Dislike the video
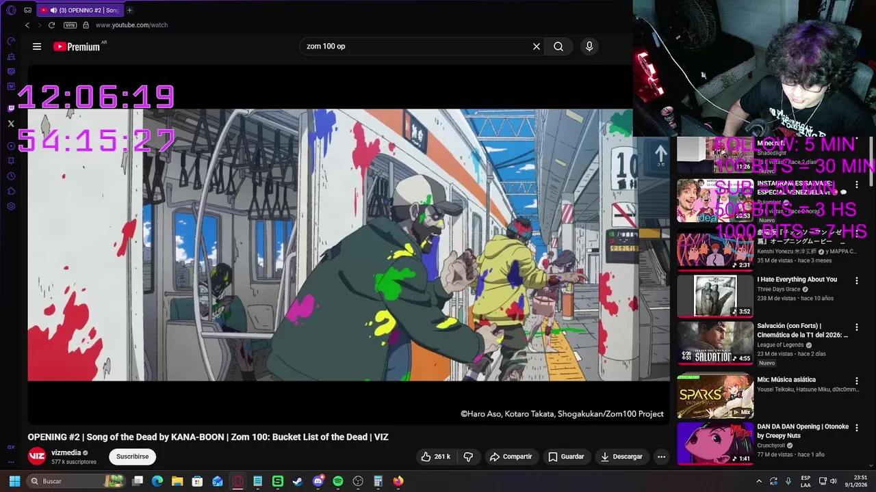 tap(468, 456)
